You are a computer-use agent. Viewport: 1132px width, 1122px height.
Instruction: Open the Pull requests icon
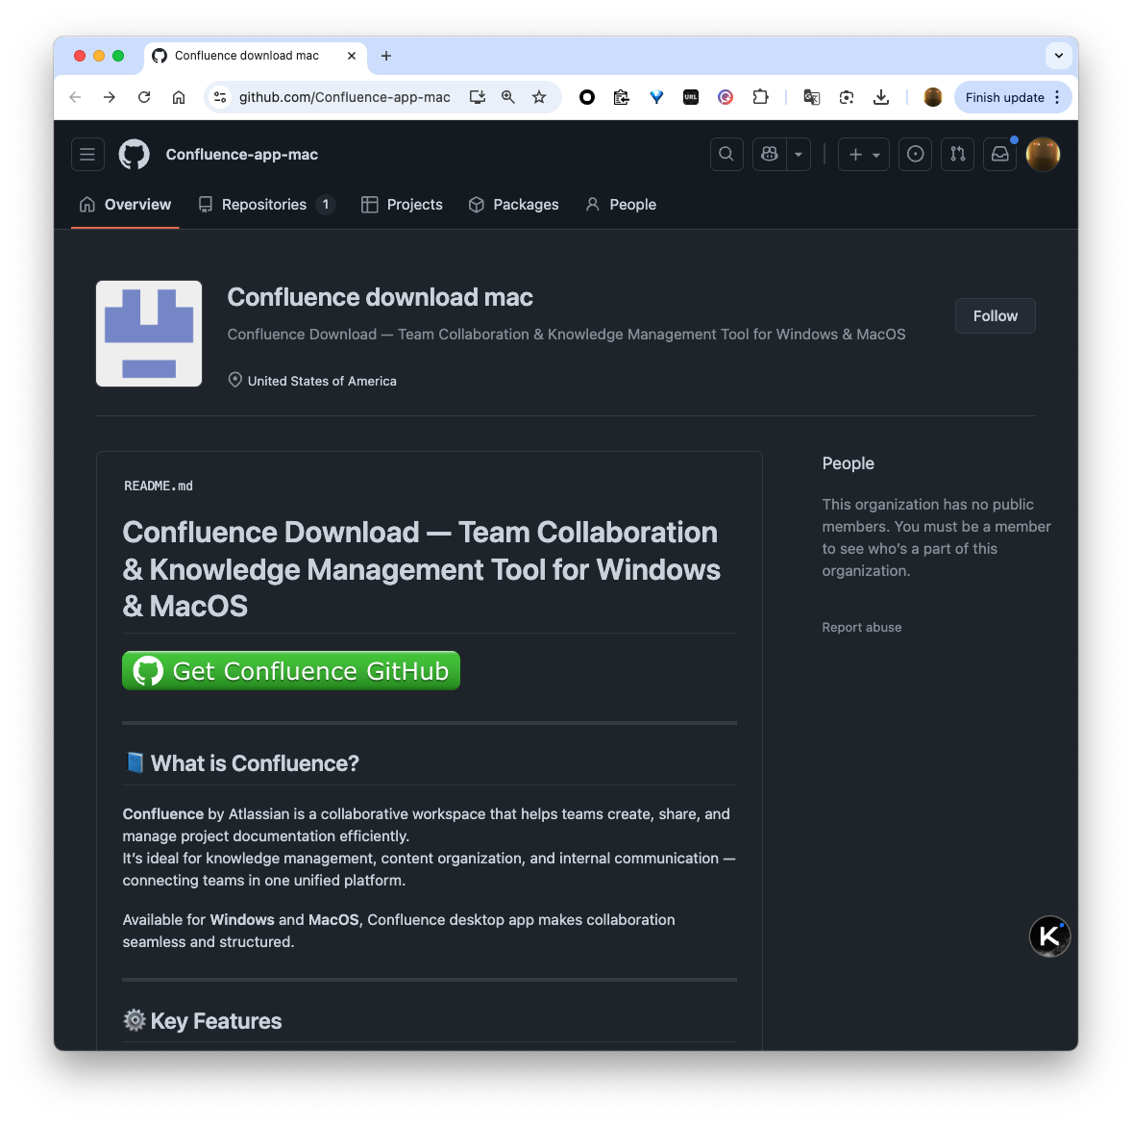point(958,154)
